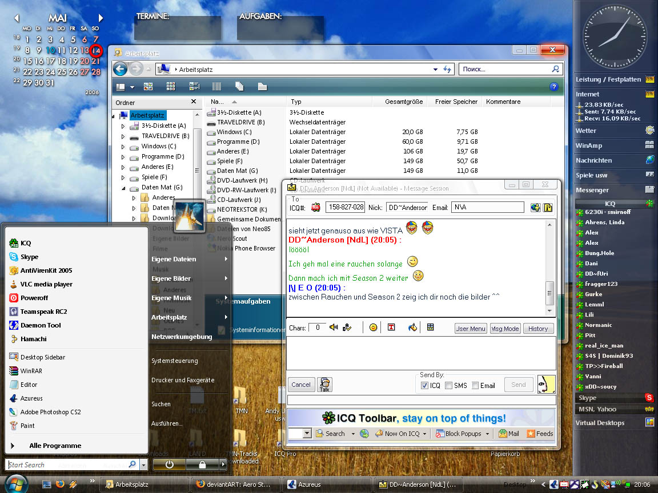Viewport: 658px width, 493px height.
Task: Click the help icon in Arbeitsplatz toolbar
Action: tap(553, 87)
